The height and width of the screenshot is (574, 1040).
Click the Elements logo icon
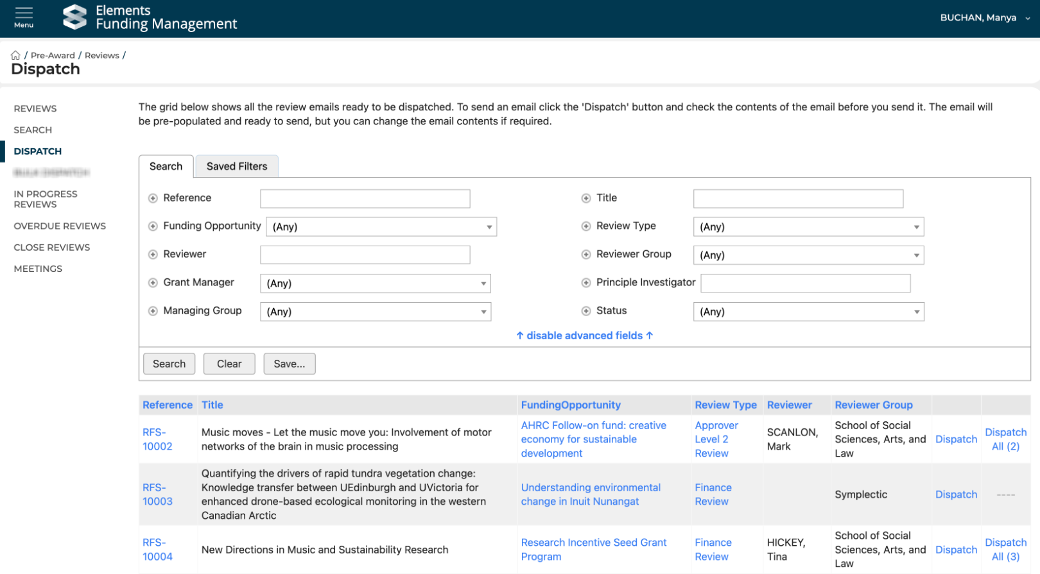click(74, 17)
